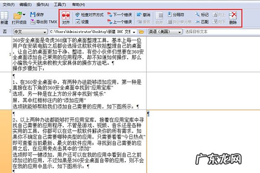Click the source cell starting 360安全桌面是奇虎360

(79, 54)
